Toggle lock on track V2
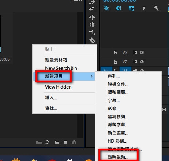 point(116,62)
